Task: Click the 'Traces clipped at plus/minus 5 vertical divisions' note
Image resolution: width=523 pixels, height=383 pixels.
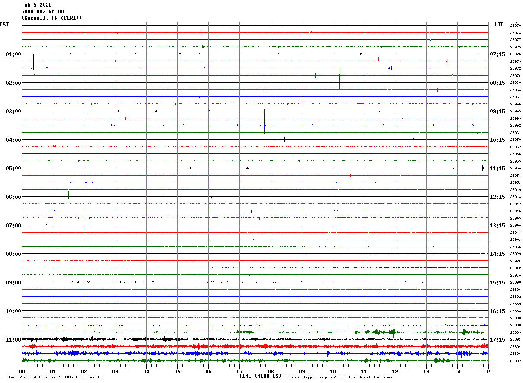Action: coord(339,377)
